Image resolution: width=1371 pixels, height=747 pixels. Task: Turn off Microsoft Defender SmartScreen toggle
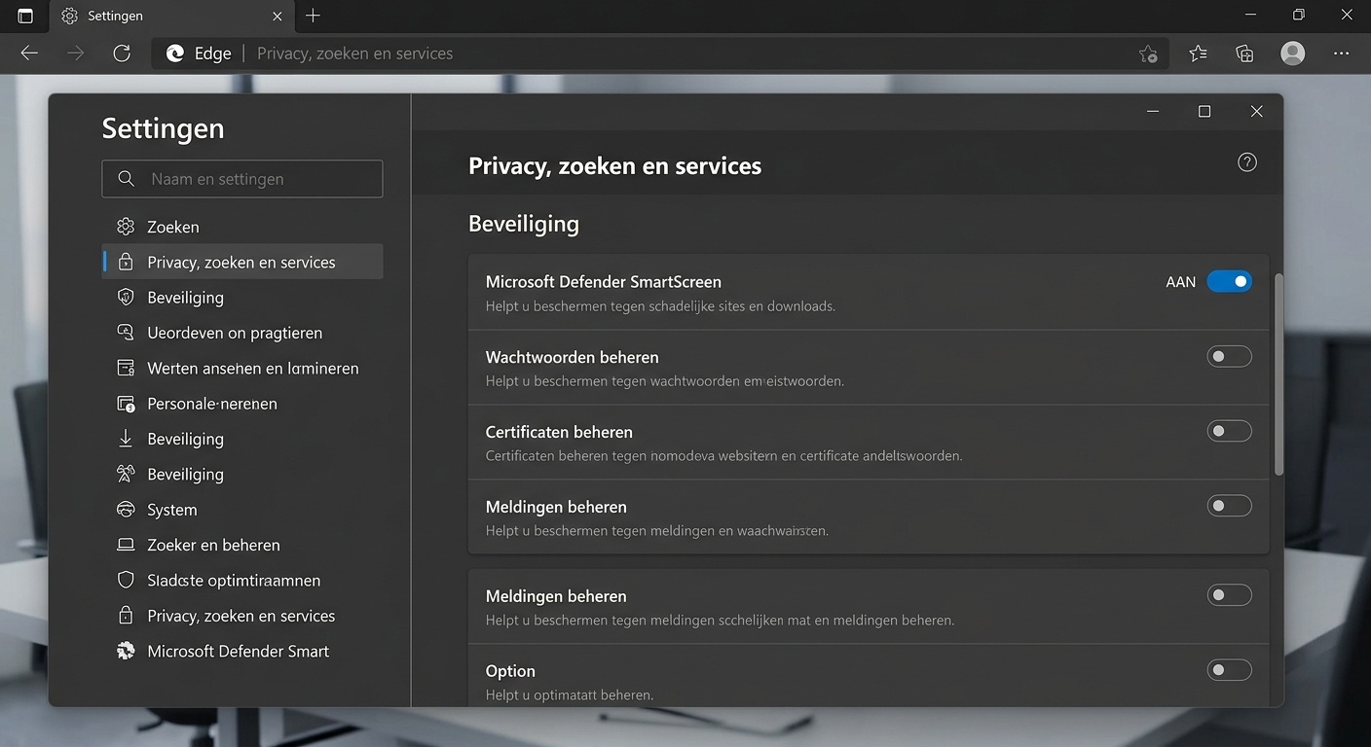(x=1229, y=281)
